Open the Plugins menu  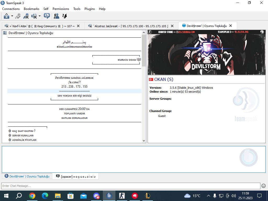(x=90, y=9)
